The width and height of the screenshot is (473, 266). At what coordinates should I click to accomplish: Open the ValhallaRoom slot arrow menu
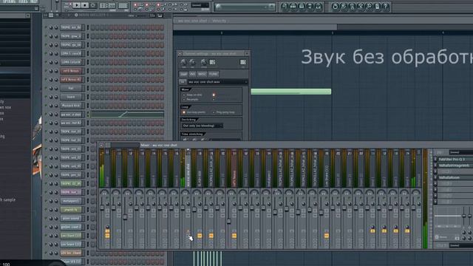[x=435, y=177]
